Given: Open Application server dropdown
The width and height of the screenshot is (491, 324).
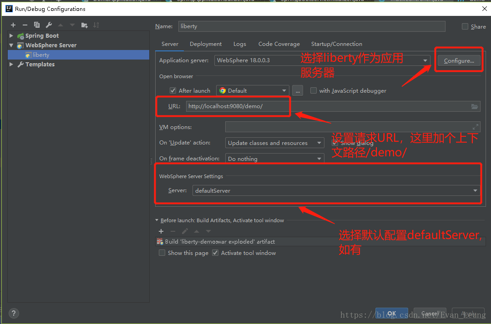Looking at the screenshot, I should tap(322, 60).
